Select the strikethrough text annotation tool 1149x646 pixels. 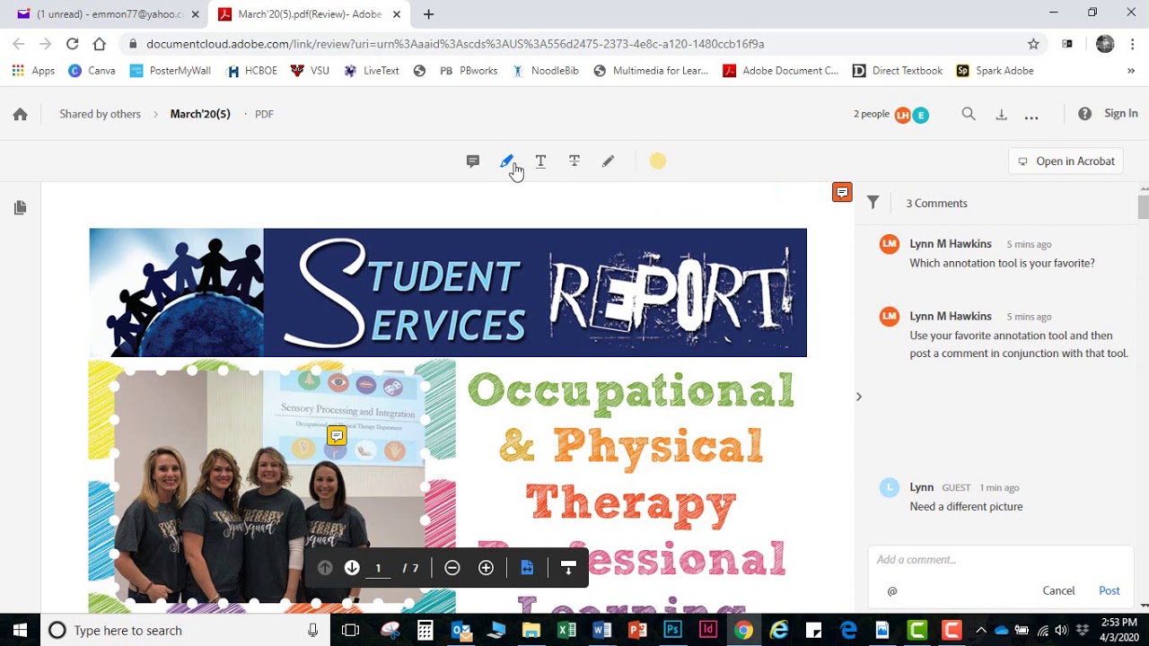(x=574, y=161)
